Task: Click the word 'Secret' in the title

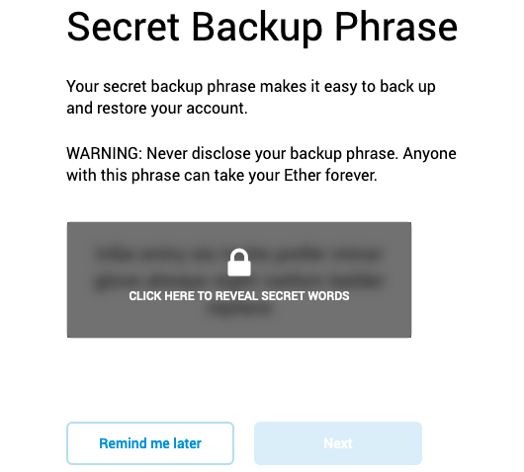Action: click(123, 28)
